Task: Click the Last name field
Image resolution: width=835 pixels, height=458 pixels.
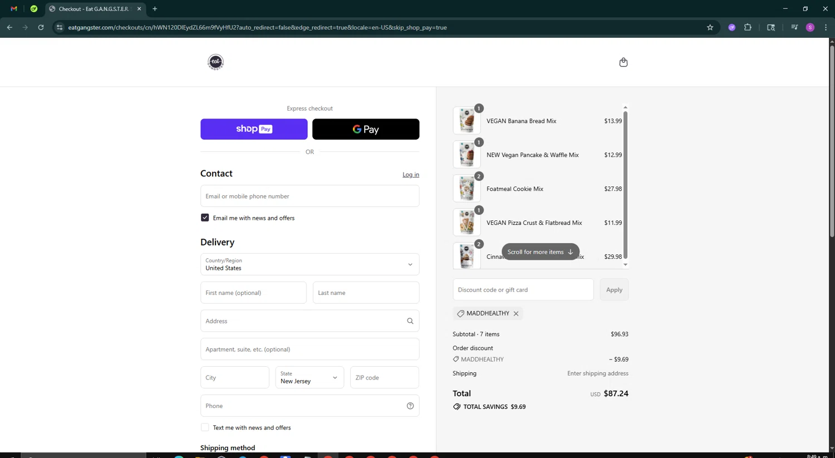Action: point(366,293)
